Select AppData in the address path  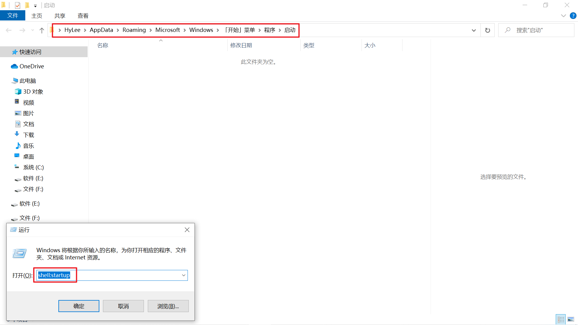(101, 30)
